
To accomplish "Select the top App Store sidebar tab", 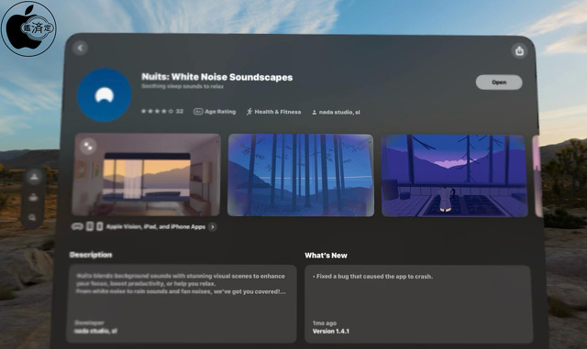I will [34, 177].
